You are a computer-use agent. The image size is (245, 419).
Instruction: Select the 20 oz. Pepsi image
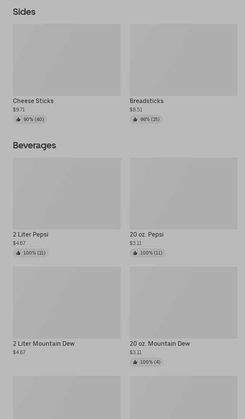[x=183, y=193]
